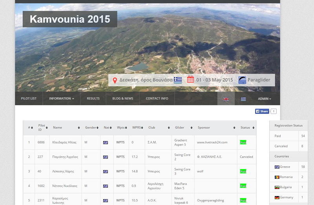Click the red location pin icon
The width and height of the screenshot is (314, 205).
click(x=115, y=80)
